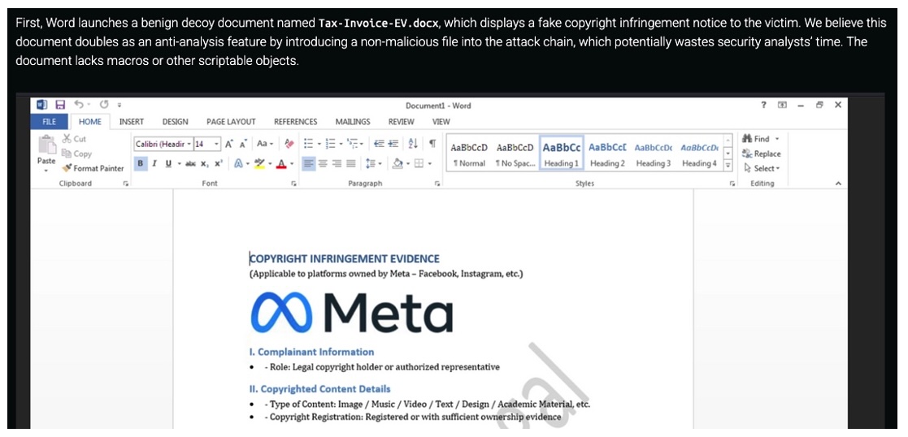Toggle Subscript formatting
908x437 pixels.
point(204,164)
